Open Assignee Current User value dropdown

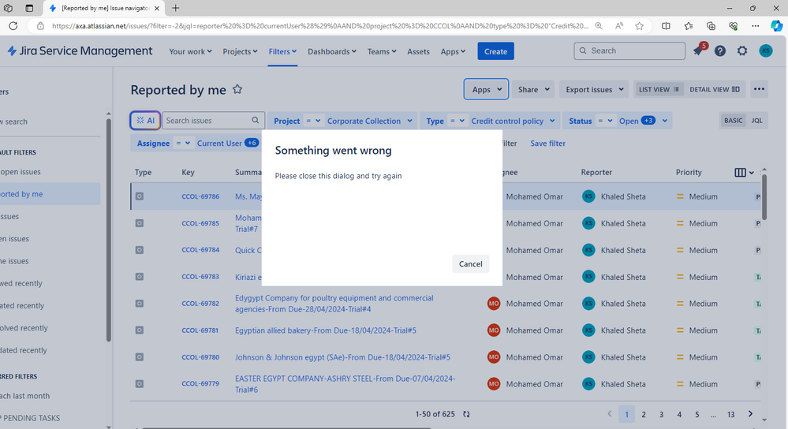tap(228, 144)
